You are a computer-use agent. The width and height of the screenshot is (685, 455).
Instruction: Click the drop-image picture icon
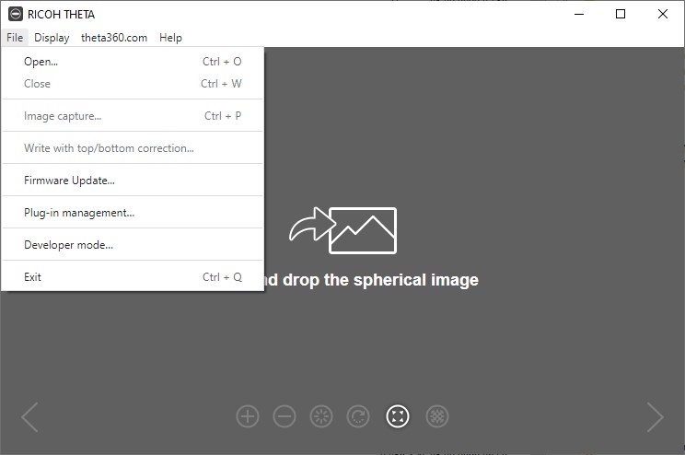[x=362, y=230]
